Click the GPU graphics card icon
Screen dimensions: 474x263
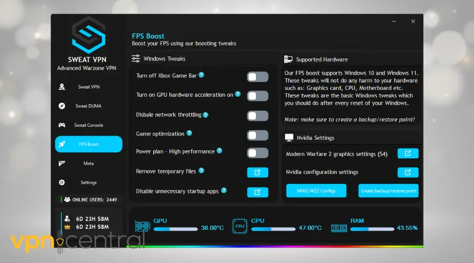point(142,226)
